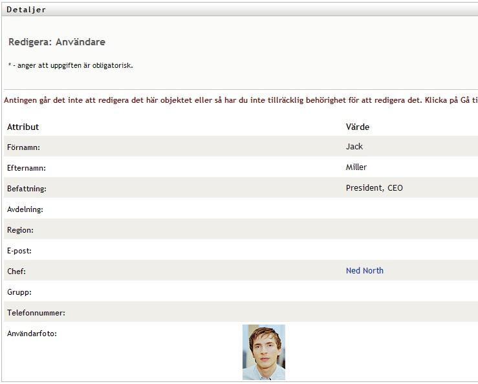Select the Redigera: Användare heading
Screen dimensions: 478x384
coord(57,42)
